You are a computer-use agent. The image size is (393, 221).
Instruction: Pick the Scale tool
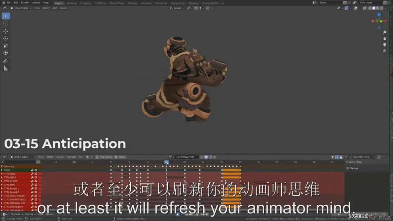(x=6, y=46)
